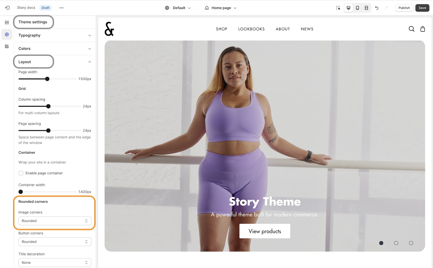Click LOOKBOOKS in the store navigation
This screenshot has height=268, width=433.
pos(251,29)
